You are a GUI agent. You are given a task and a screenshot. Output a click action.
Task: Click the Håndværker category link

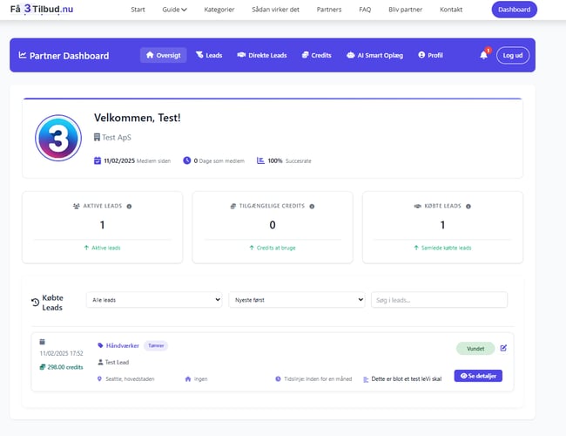(x=123, y=345)
